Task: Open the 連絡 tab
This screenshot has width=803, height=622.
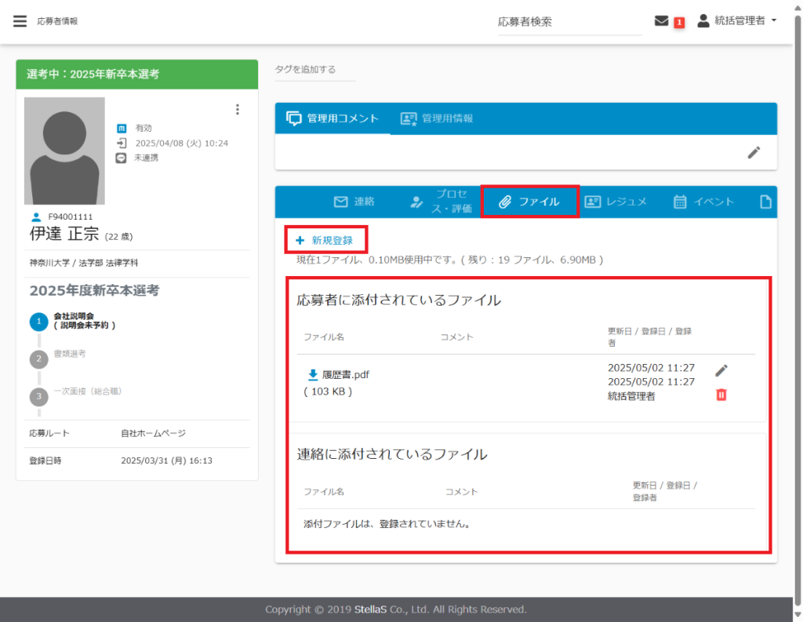Action: [x=354, y=202]
